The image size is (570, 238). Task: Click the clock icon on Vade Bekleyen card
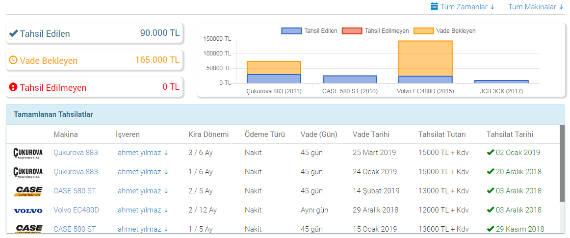pos(13,60)
